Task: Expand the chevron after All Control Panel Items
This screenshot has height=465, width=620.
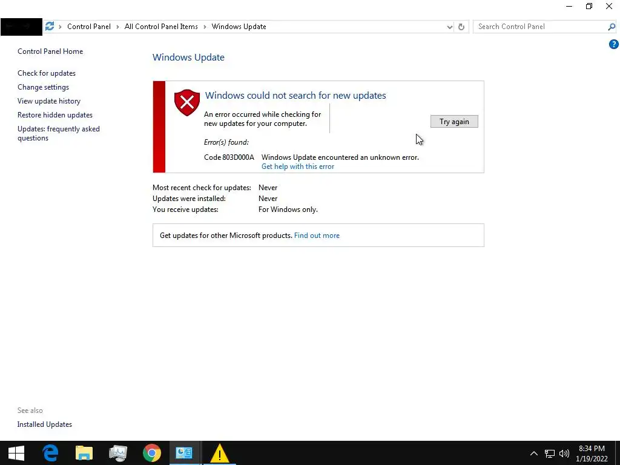Action: pos(205,27)
